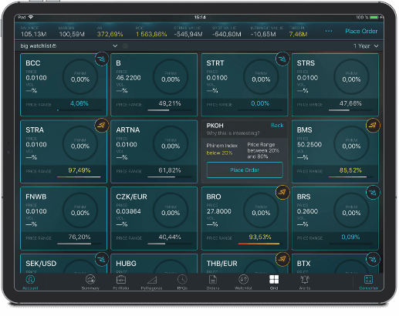Click the FNWB PHNM gauge circle
Viewport: 399px width, 316px height.
click(80, 210)
